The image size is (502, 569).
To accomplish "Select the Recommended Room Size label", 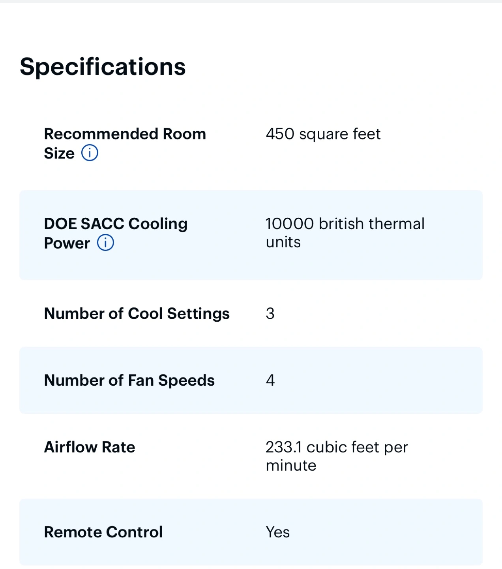I will (125, 134).
